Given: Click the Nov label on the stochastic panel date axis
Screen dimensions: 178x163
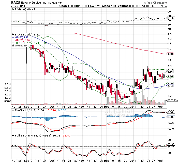Looking at the screenshot, I should click(x=81, y=161).
